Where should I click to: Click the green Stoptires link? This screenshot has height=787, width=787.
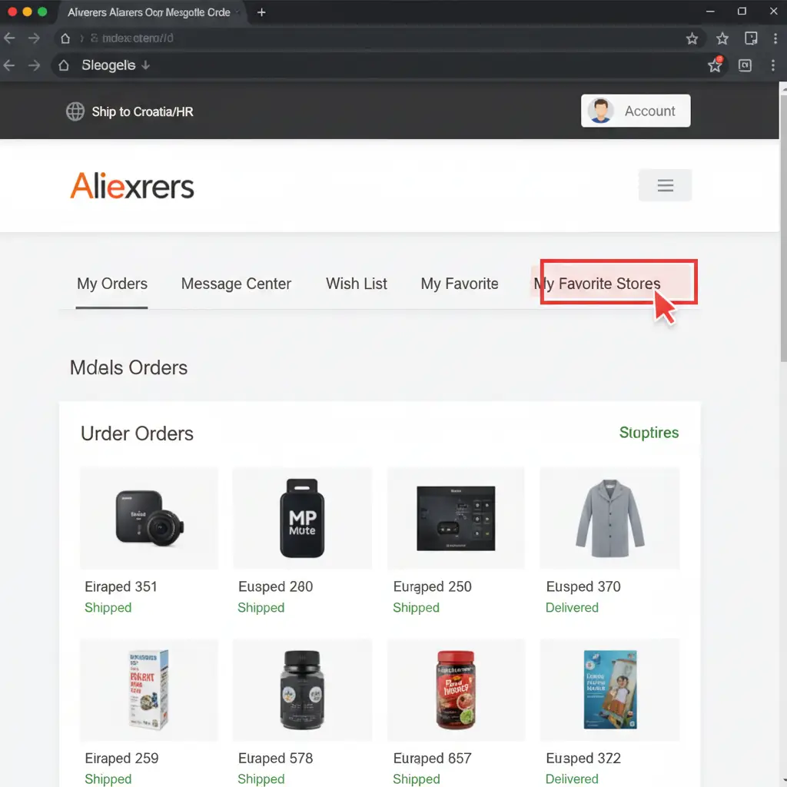[x=649, y=433]
